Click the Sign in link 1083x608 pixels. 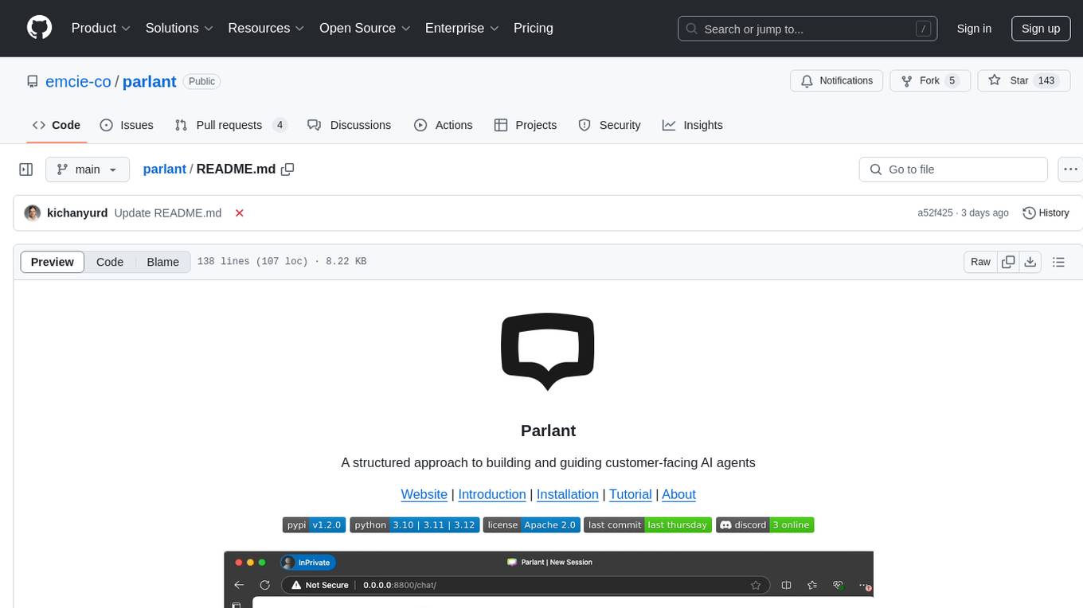pyautogui.click(x=974, y=29)
